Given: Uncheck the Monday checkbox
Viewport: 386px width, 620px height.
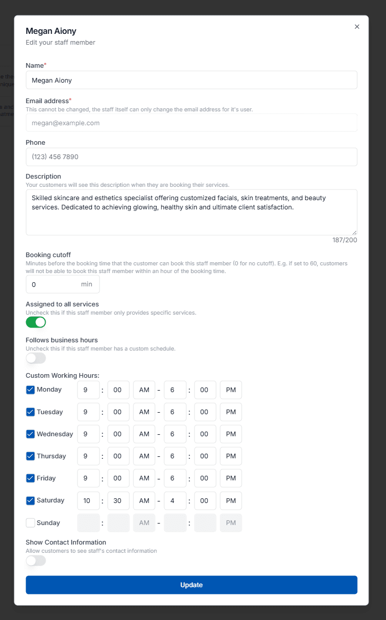Looking at the screenshot, I should click(30, 390).
